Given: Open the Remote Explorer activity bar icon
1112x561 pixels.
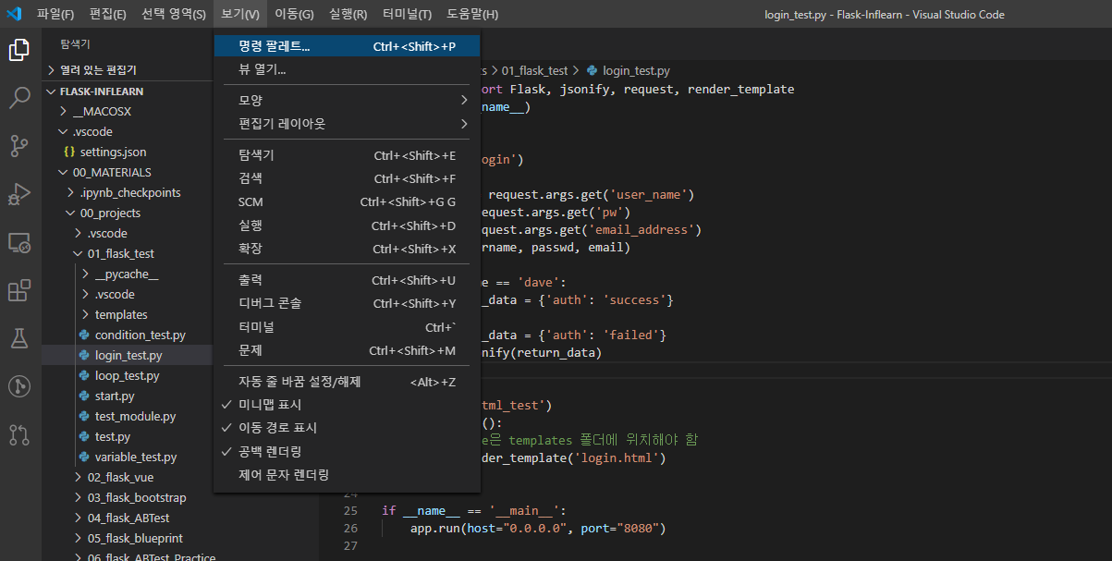Looking at the screenshot, I should click(19, 242).
